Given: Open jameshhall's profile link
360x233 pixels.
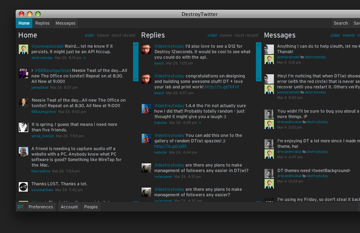Looking at the screenshot, I should pyautogui.click(x=40, y=88).
